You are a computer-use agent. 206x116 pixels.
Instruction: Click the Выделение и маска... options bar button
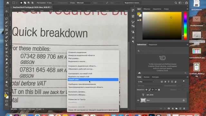(132, 3)
